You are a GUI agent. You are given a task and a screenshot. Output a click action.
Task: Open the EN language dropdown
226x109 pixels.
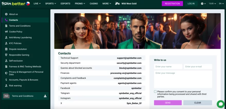pyautogui.click(x=221, y=4)
